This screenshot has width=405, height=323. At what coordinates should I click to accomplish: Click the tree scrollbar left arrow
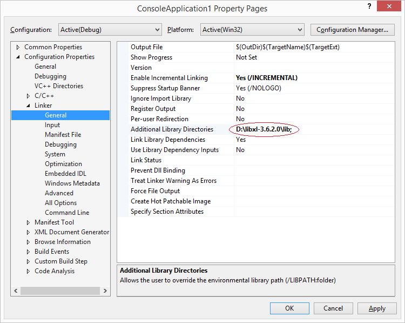pyautogui.click(x=16, y=291)
